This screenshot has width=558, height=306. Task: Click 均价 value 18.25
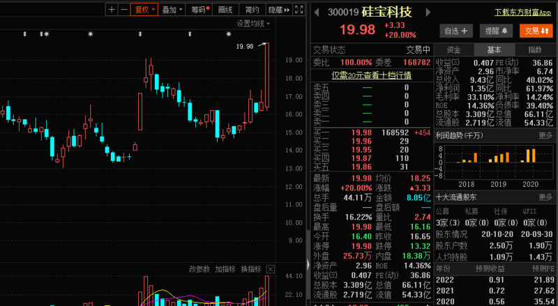pyautogui.click(x=421, y=178)
